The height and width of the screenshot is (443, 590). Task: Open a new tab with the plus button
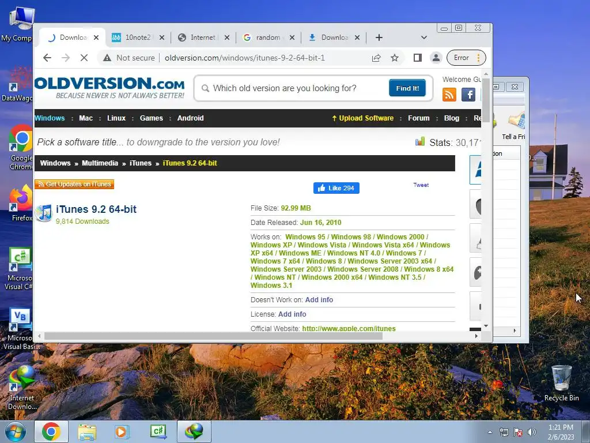coord(379,37)
